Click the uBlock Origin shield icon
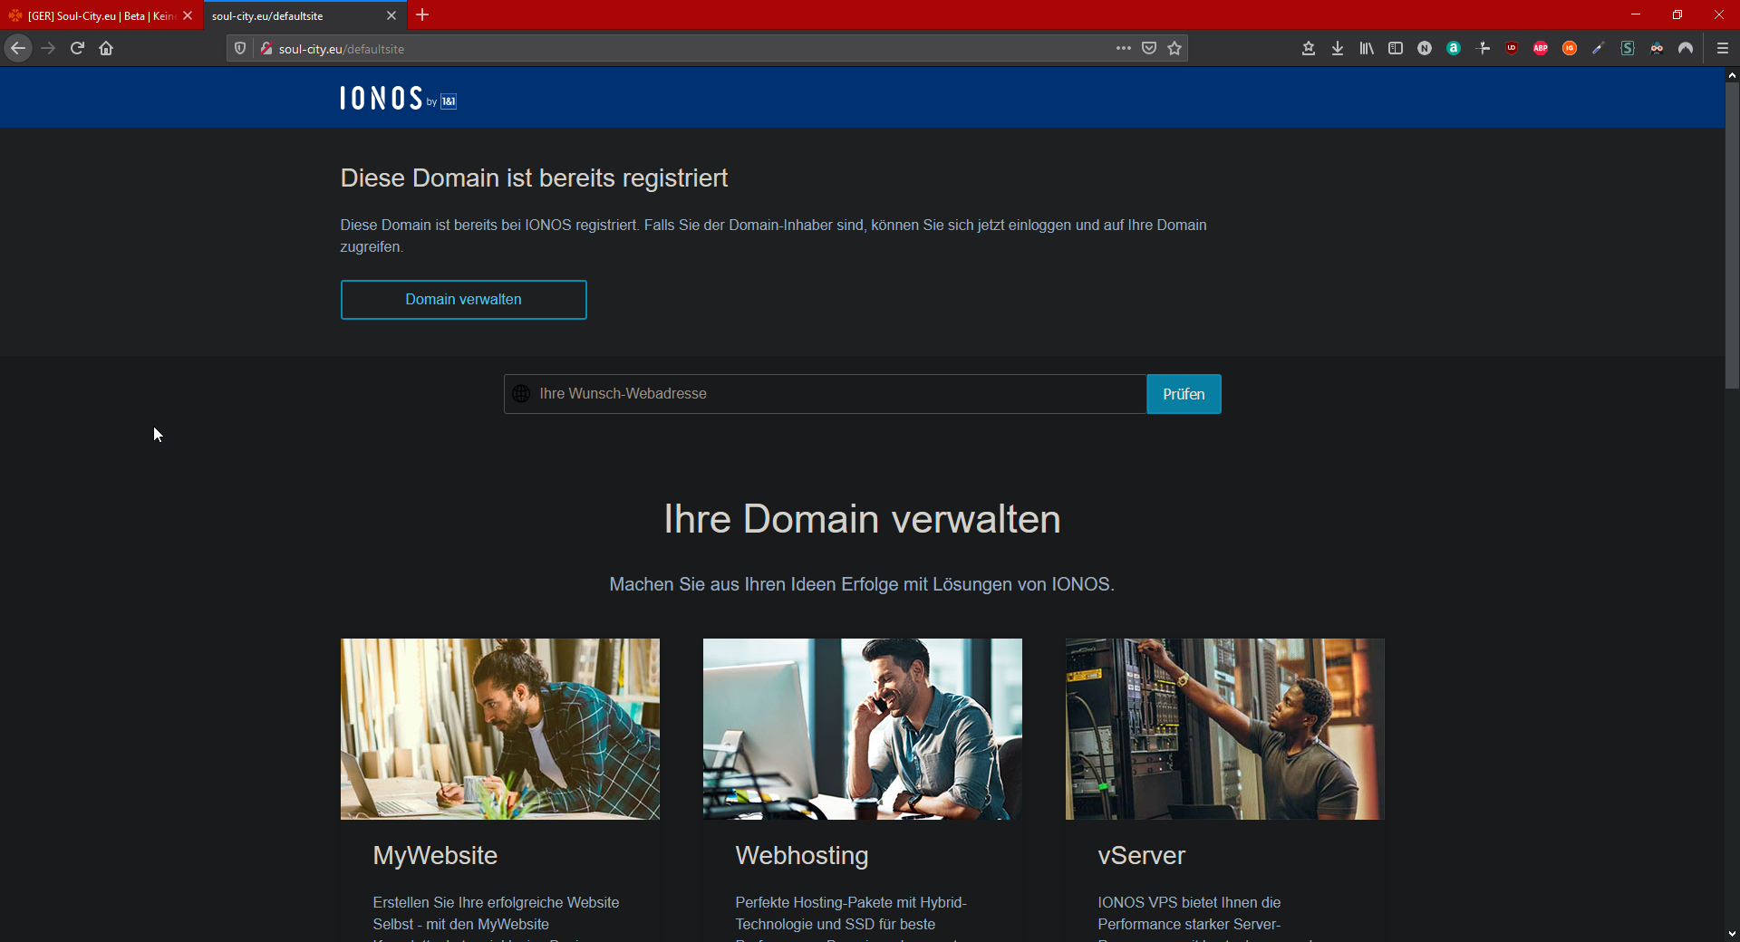1740x942 pixels. click(1512, 49)
